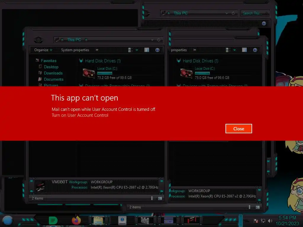Open view options arrow in left window
The width and height of the screenshot is (303, 227).
click(x=137, y=50)
